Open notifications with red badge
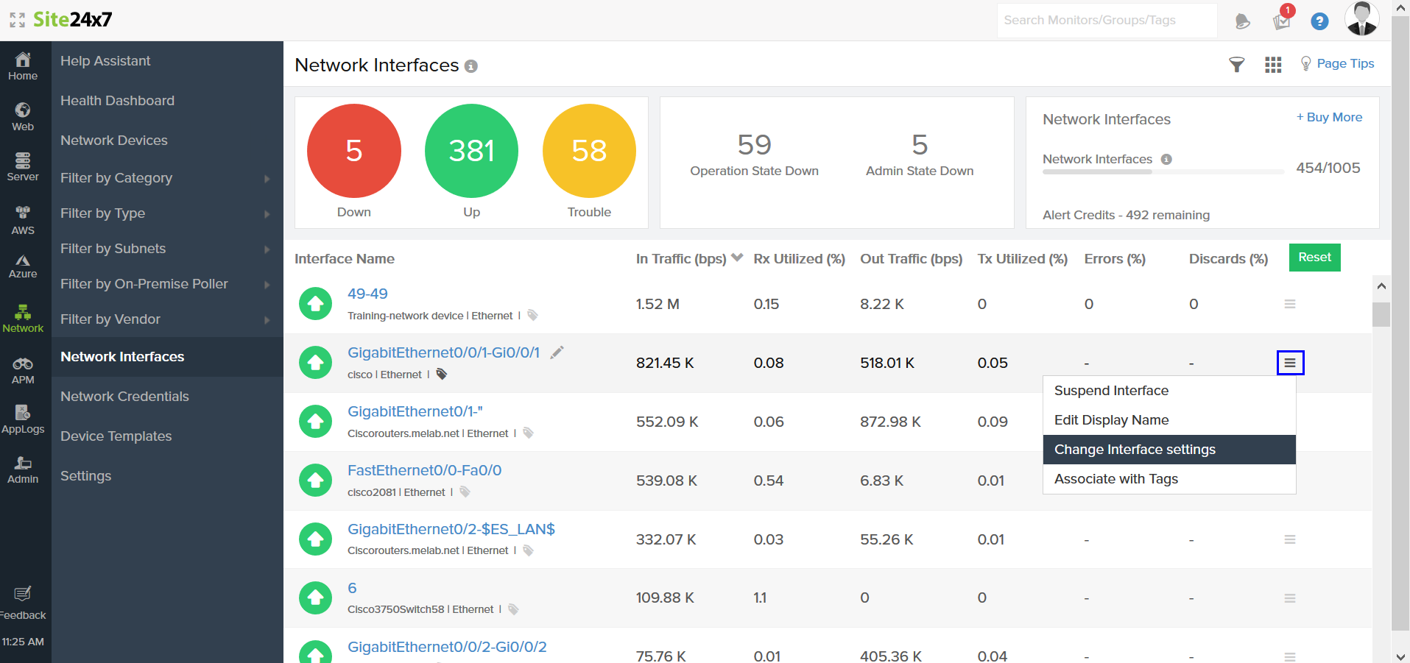 click(1282, 21)
